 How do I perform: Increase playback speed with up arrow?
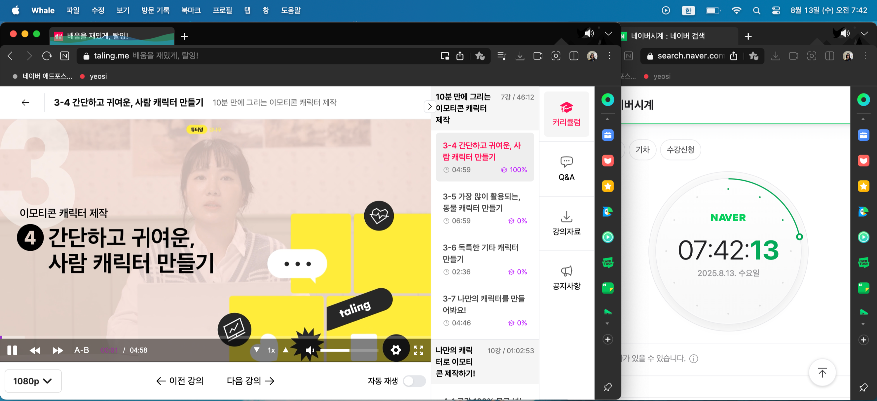(286, 350)
